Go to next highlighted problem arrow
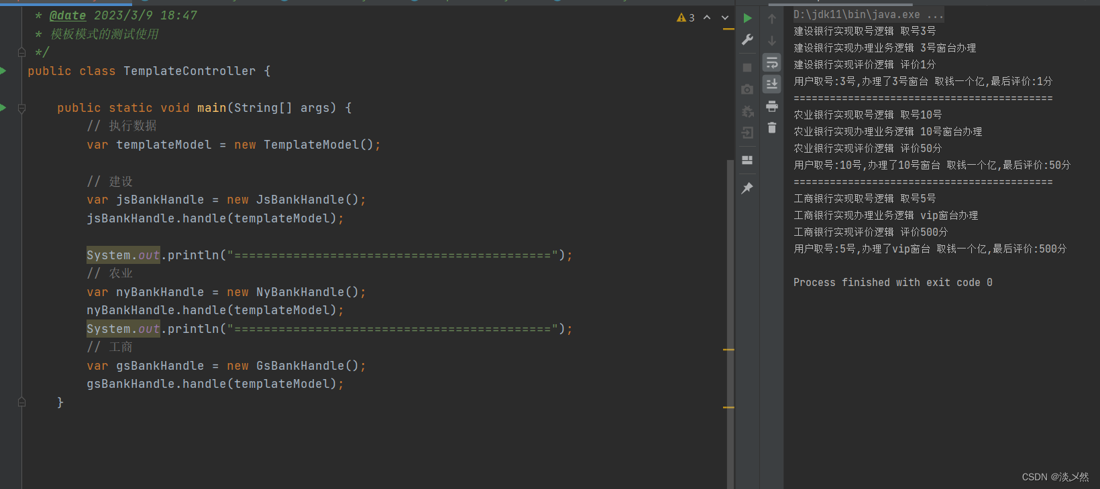Image resolution: width=1100 pixels, height=489 pixels. click(x=725, y=17)
